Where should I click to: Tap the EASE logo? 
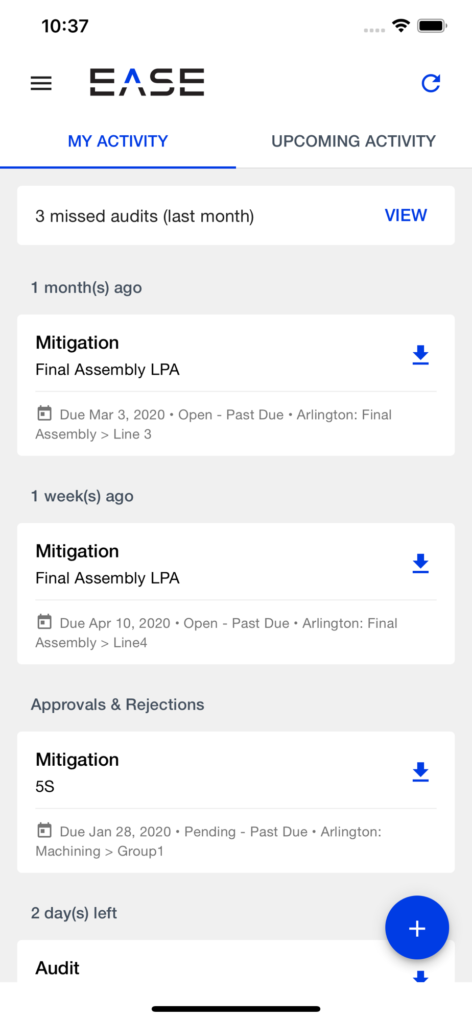(x=147, y=82)
